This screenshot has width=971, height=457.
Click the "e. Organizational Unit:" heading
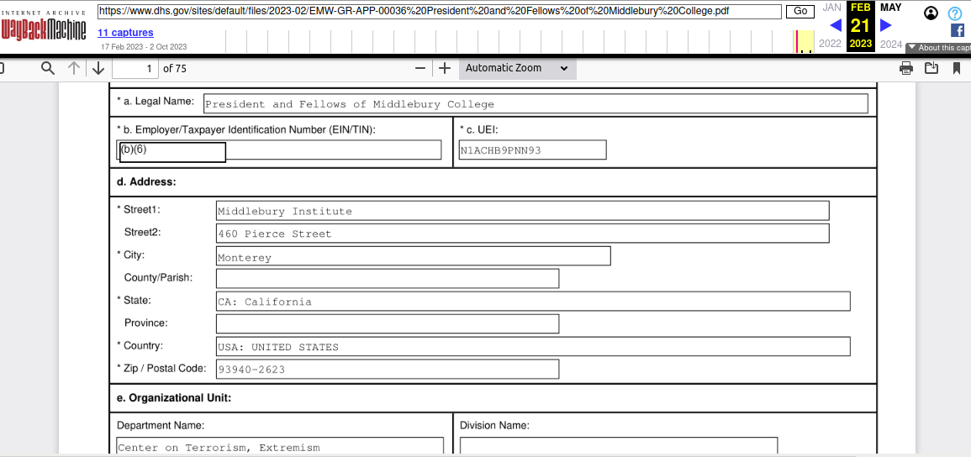coord(174,398)
